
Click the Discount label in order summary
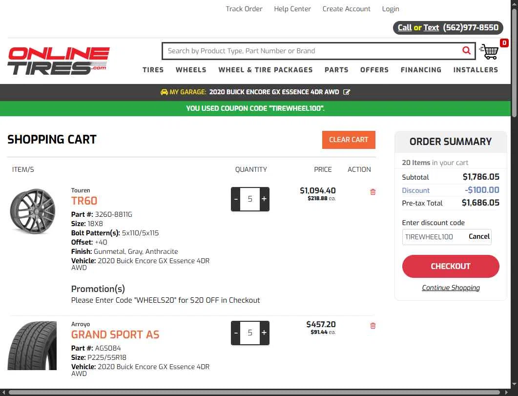tap(415, 190)
